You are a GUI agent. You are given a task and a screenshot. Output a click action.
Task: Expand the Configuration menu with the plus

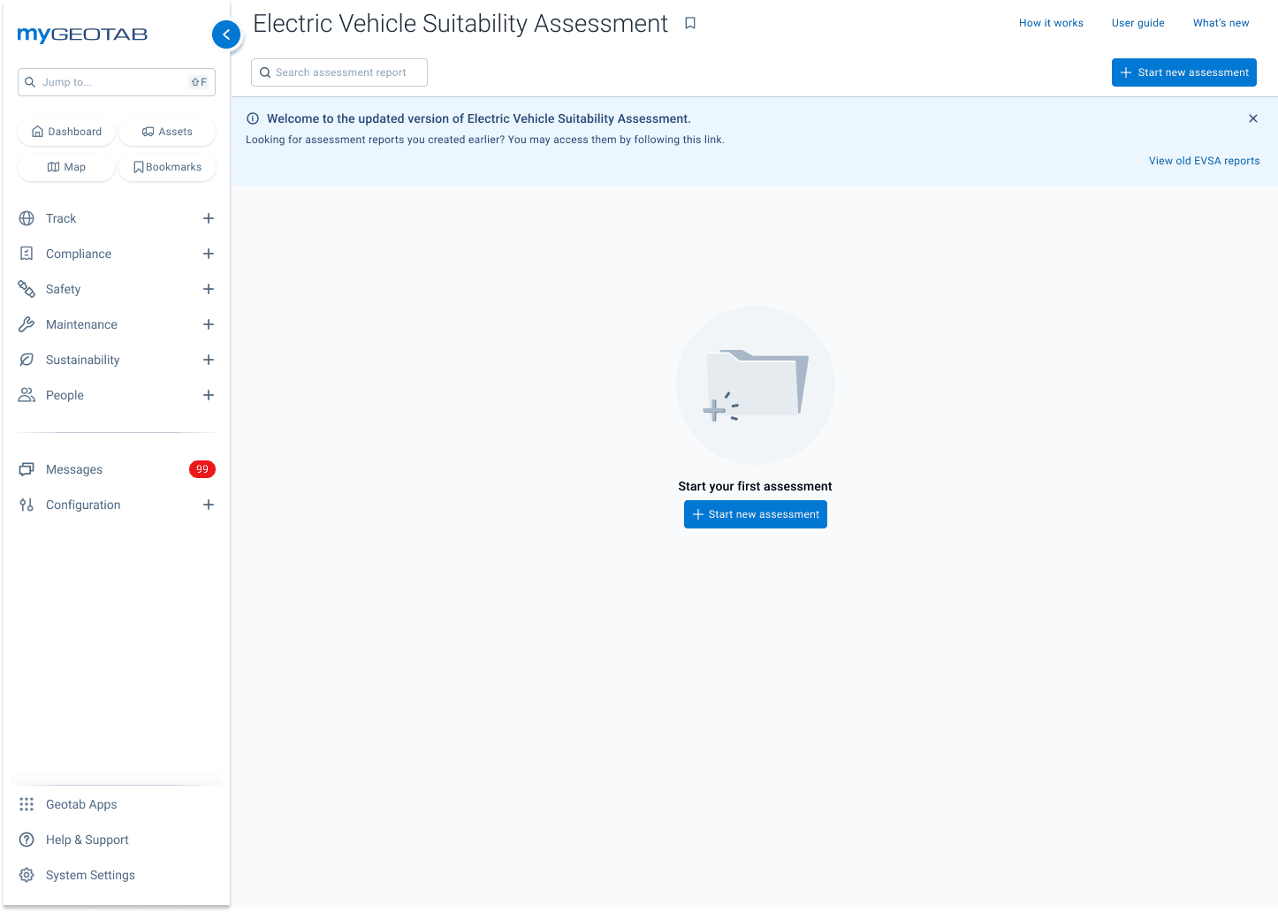click(209, 505)
